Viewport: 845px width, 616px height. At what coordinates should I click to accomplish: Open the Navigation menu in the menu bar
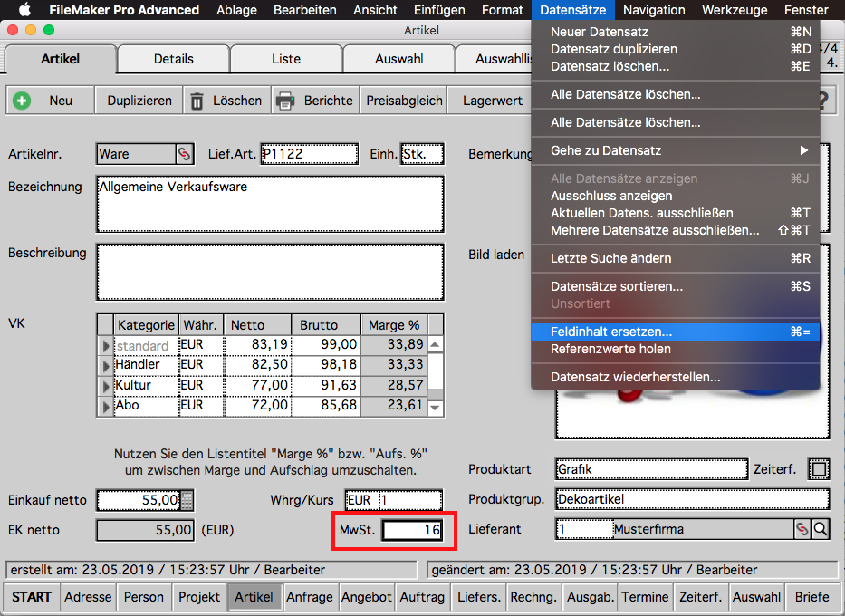tap(654, 10)
